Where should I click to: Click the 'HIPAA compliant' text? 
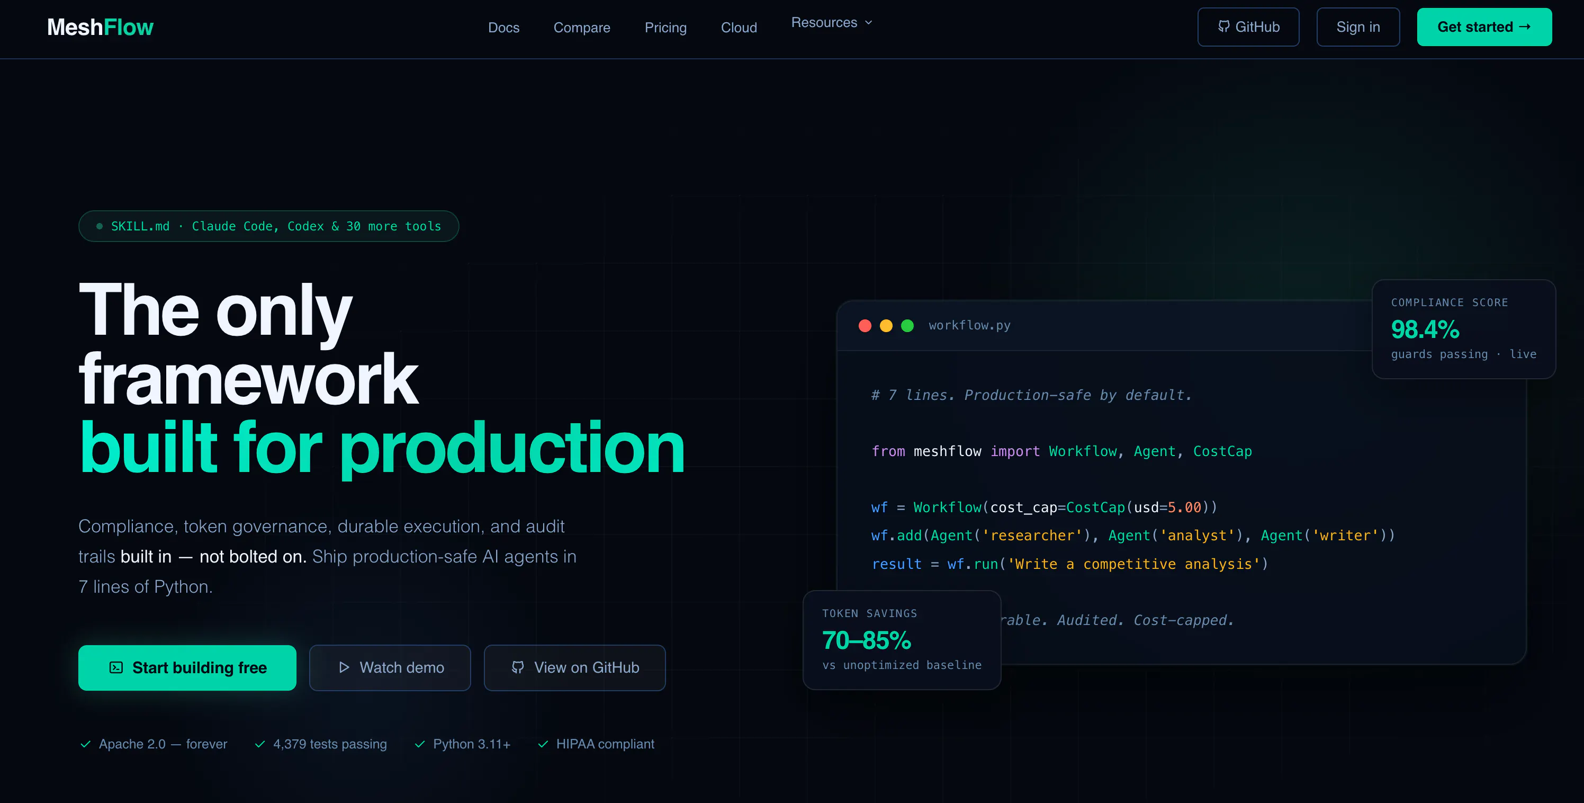tap(605, 745)
